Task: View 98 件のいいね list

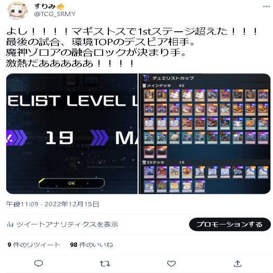Action: coord(92,245)
